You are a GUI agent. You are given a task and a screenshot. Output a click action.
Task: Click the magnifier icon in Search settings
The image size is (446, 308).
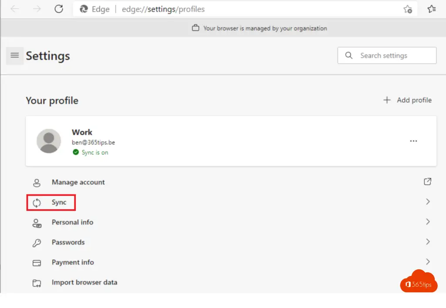pyautogui.click(x=349, y=55)
